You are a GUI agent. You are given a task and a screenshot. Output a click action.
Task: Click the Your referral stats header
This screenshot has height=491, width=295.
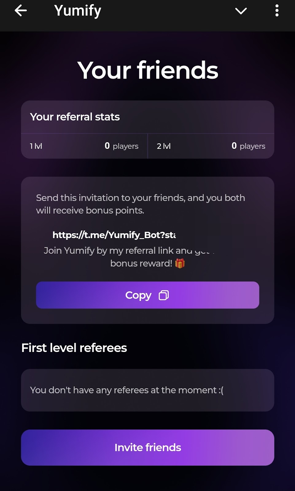point(75,117)
